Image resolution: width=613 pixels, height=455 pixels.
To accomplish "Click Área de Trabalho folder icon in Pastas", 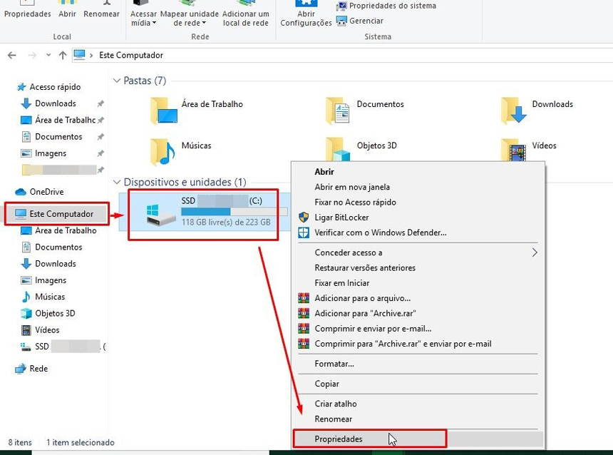I will (163, 110).
